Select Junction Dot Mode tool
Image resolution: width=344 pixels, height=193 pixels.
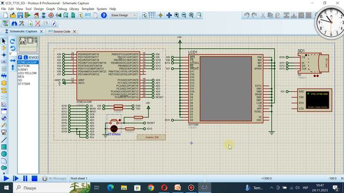(4, 55)
